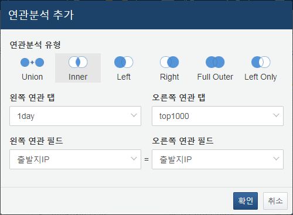The width and height of the screenshot is (293, 215).
Task: Select the Union join type icon
Action: point(32,62)
